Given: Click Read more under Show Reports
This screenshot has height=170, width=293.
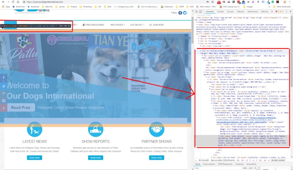Looking at the screenshot, I should (x=96, y=158).
